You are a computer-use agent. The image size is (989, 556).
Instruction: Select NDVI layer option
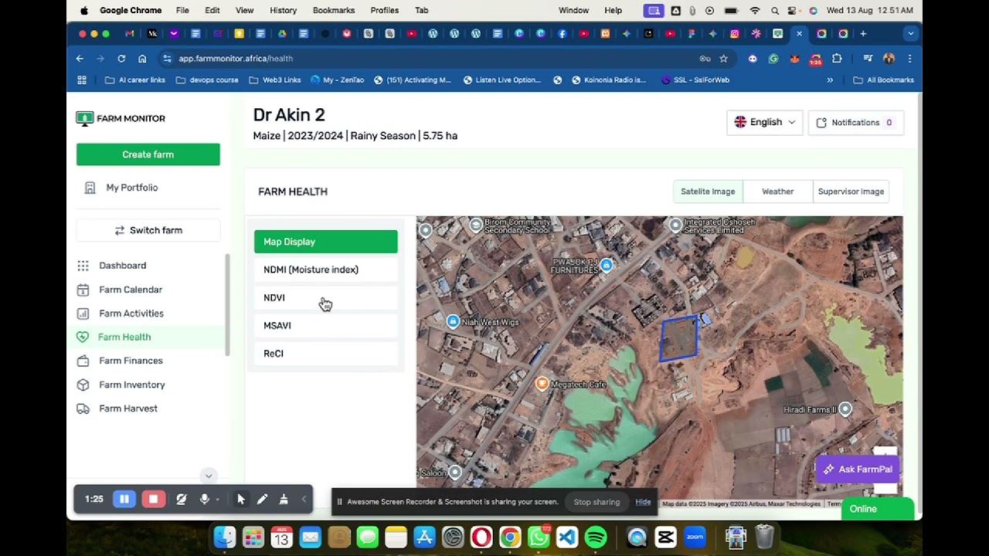point(325,297)
